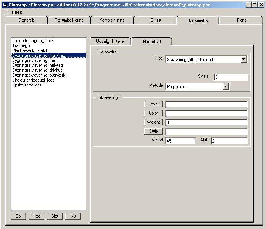Switch to the Resymbolisering tab
Viewport: 266px width, 229px height.
pos(69,20)
